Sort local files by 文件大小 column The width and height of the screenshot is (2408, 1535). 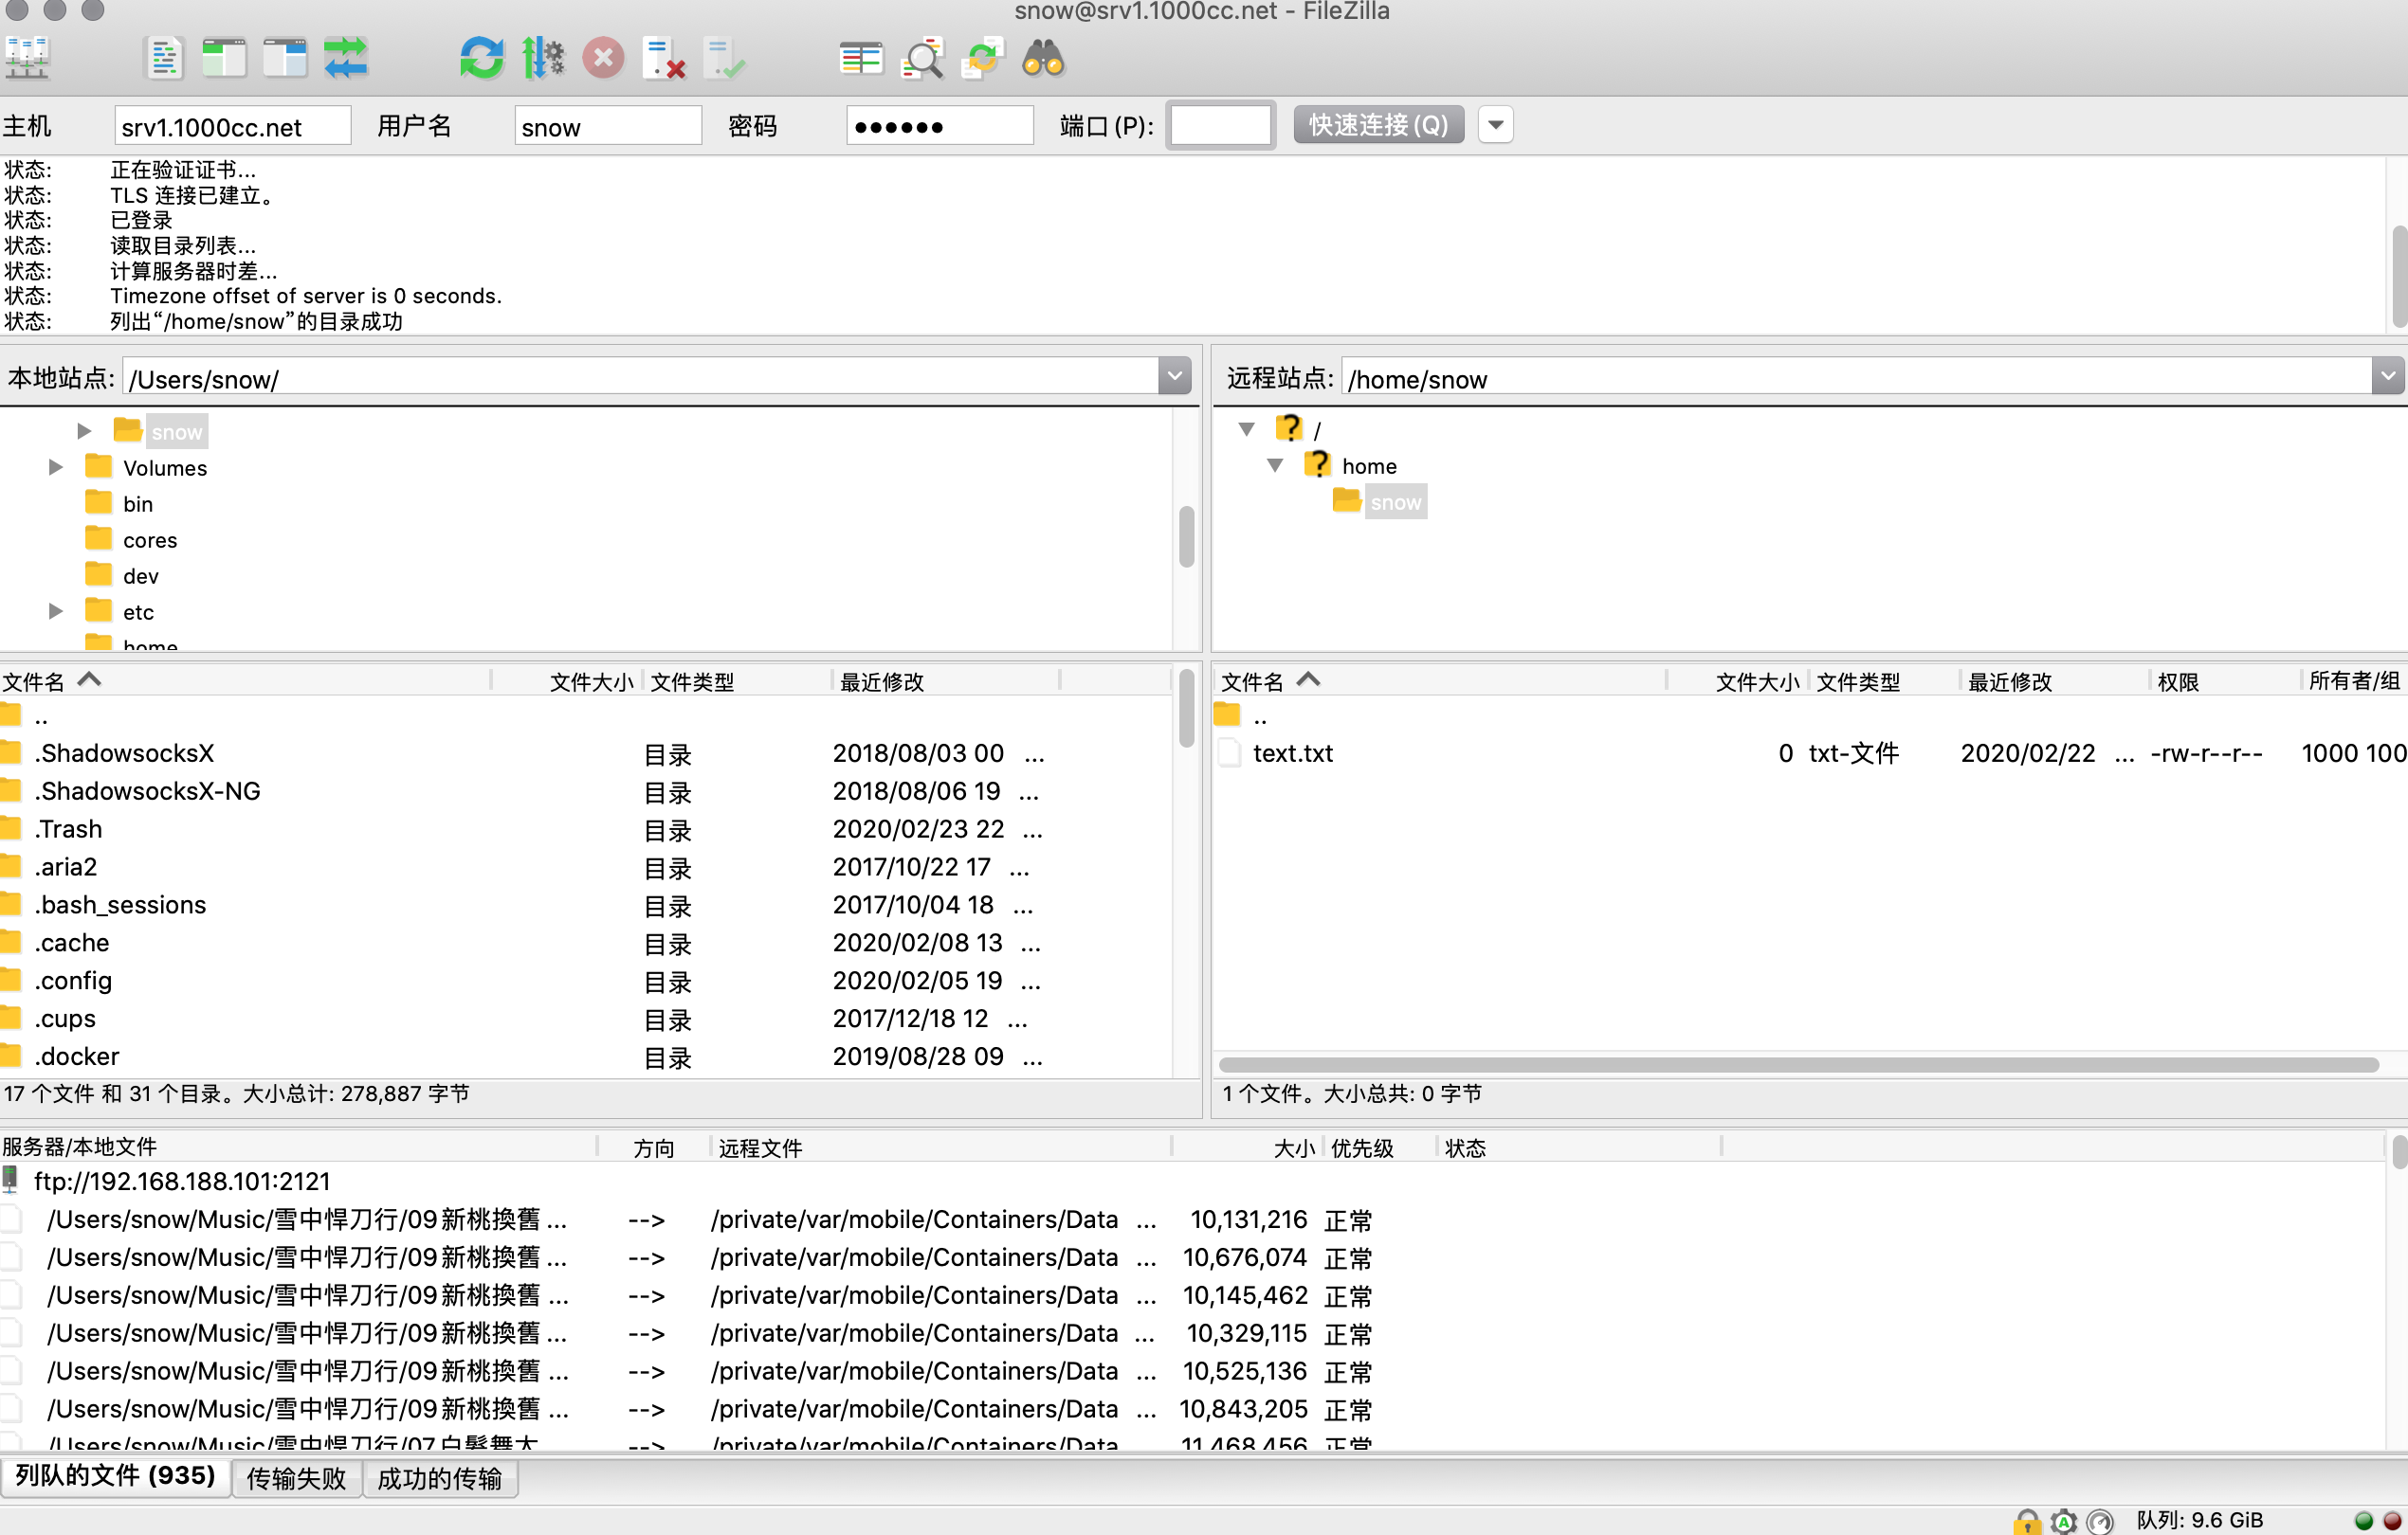(567, 680)
